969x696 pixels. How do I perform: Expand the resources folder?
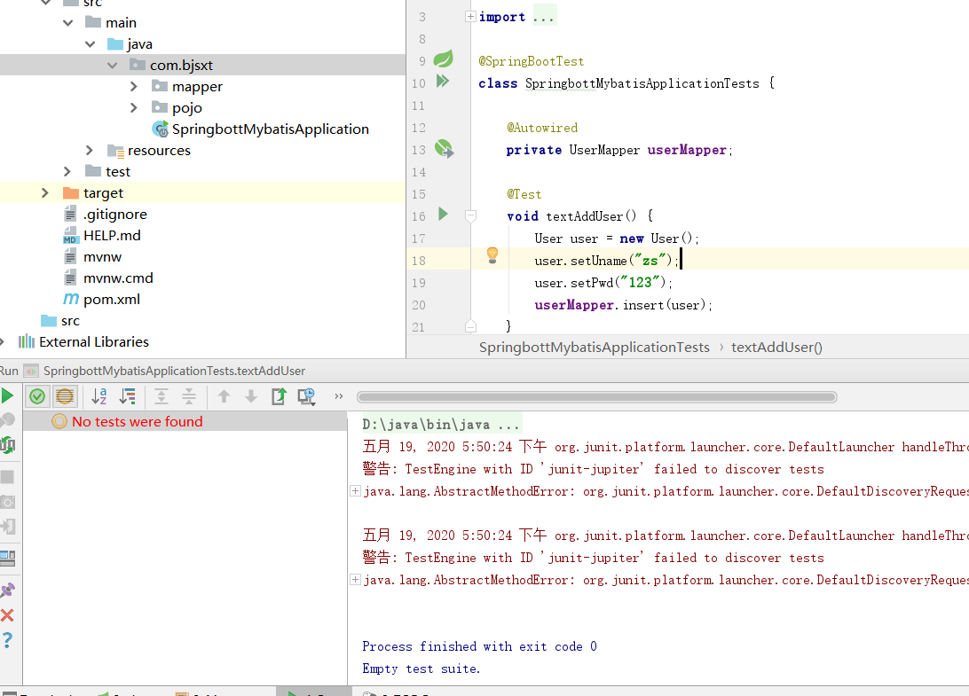click(x=90, y=150)
